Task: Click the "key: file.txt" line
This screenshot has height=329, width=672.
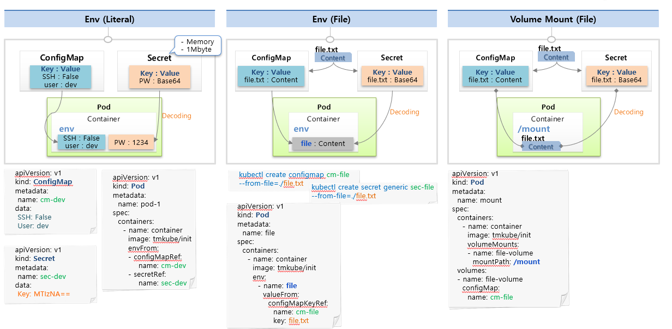Action: click(291, 321)
